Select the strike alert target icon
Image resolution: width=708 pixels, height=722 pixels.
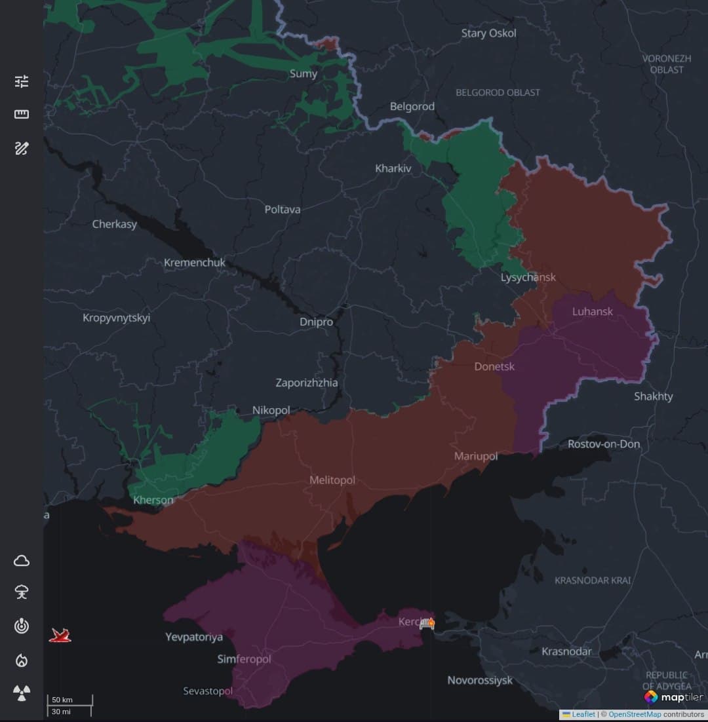click(x=22, y=626)
